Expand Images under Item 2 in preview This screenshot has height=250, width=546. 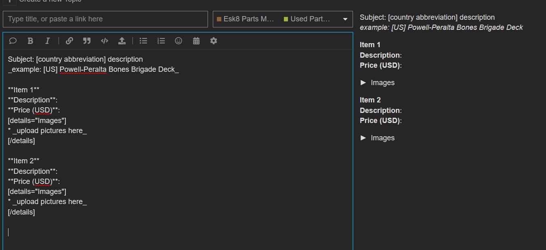[377, 138]
